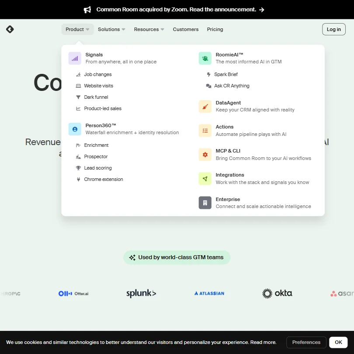Image resolution: width=354 pixels, height=354 pixels.
Task: Select Product-led sales link
Action: coord(103,108)
